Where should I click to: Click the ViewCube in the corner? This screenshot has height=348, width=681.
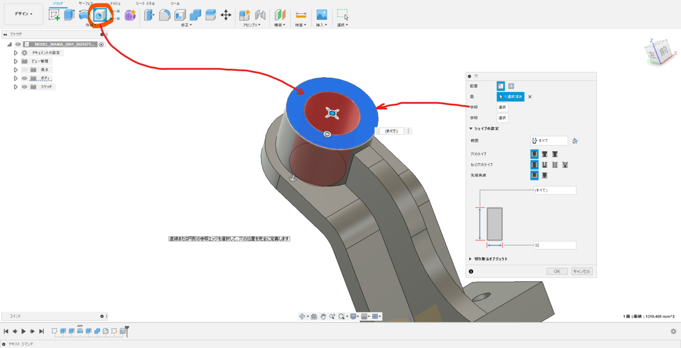(660, 53)
